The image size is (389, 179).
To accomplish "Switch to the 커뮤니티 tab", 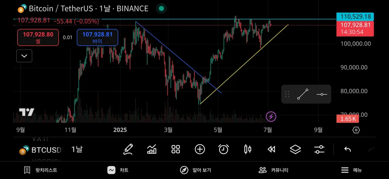I will tap(273, 170).
